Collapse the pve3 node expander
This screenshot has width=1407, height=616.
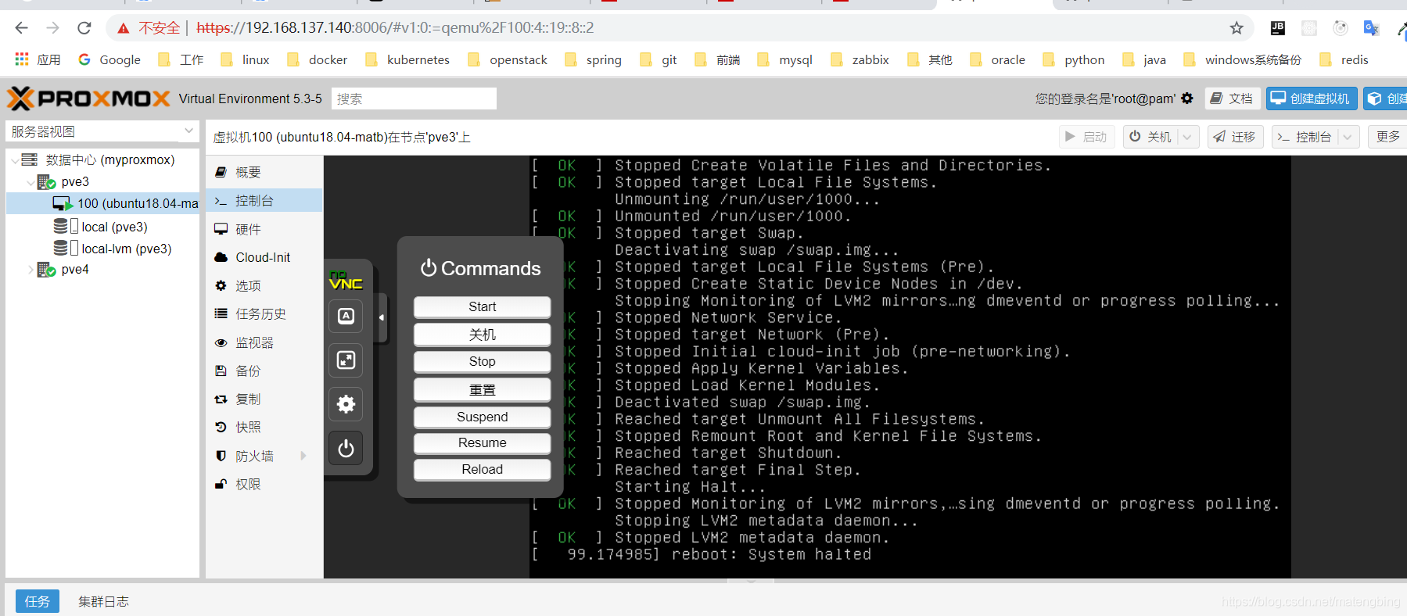tap(31, 182)
